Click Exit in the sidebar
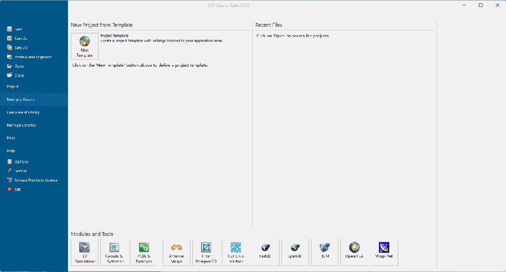The height and width of the screenshot is (272, 506). pyautogui.click(x=14, y=189)
